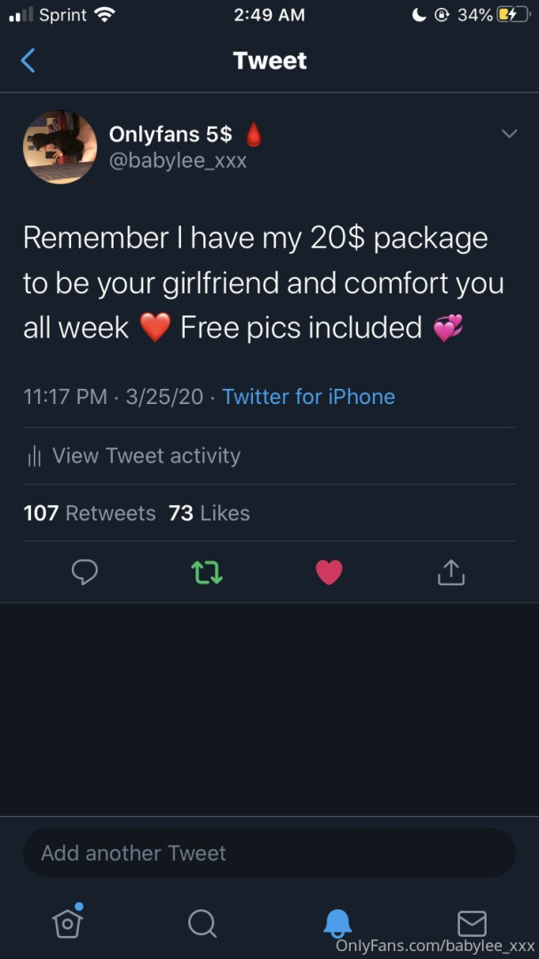Open the Twitter for iPhone source link
Image resolution: width=539 pixels, height=959 pixels.
[308, 396]
